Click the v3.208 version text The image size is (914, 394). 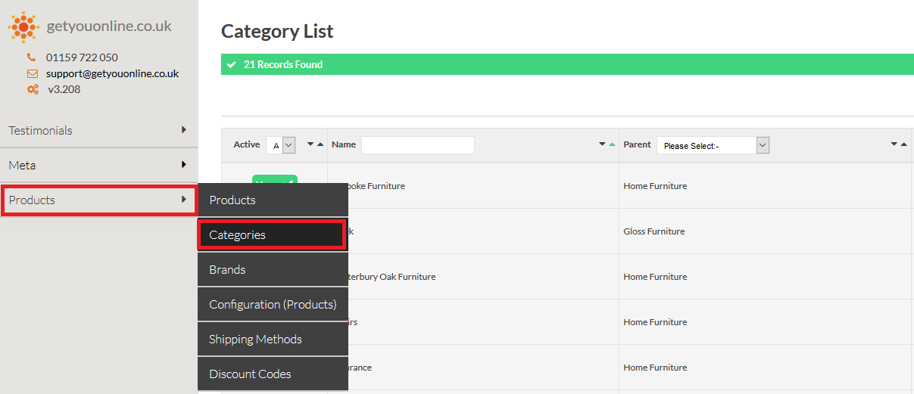[64, 89]
